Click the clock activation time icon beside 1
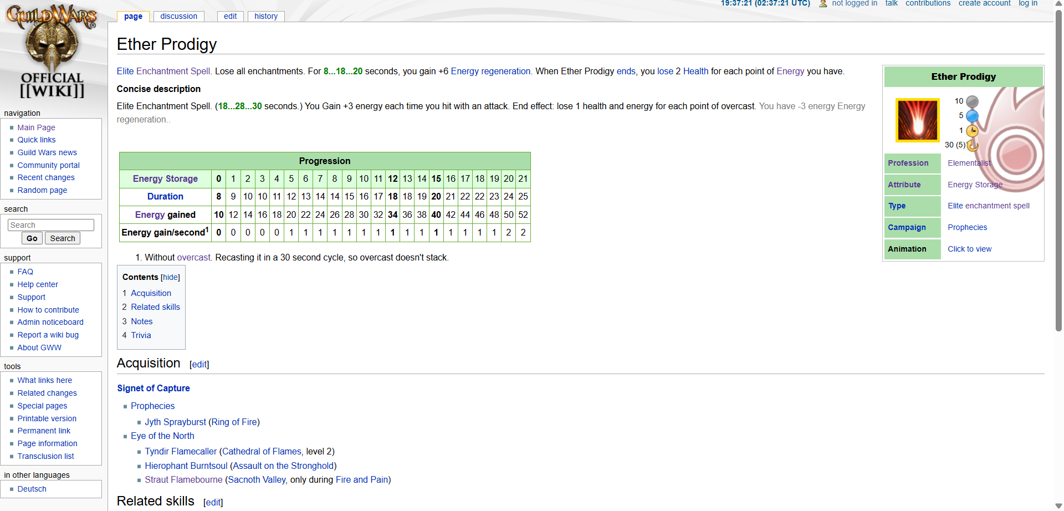 [x=972, y=131]
